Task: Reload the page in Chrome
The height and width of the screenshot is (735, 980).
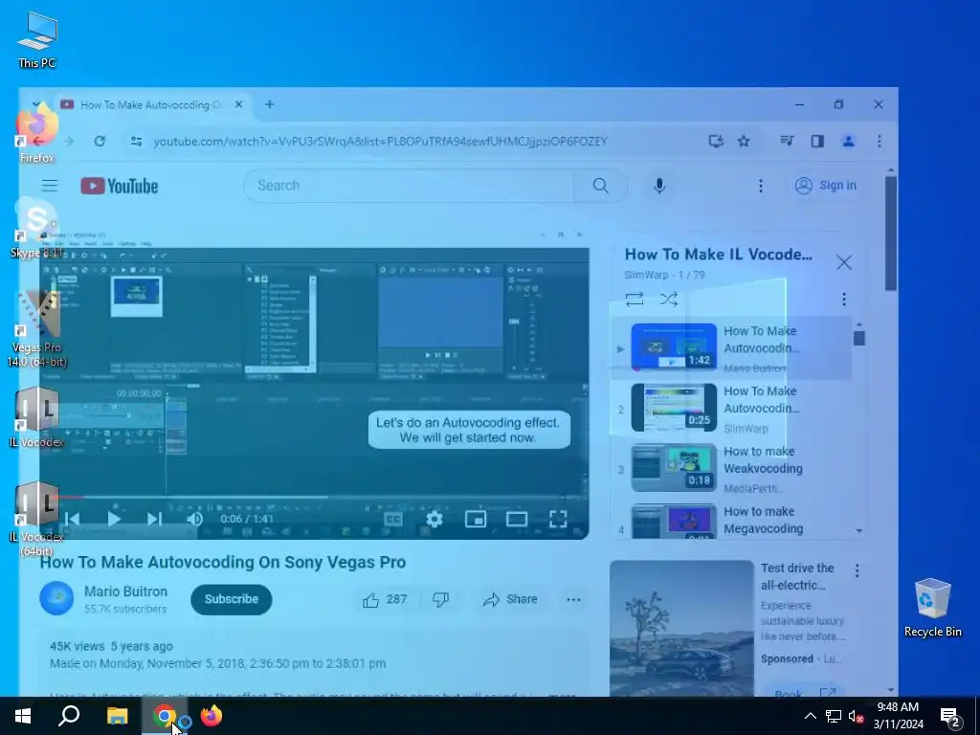Action: pyautogui.click(x=100, y=142)
